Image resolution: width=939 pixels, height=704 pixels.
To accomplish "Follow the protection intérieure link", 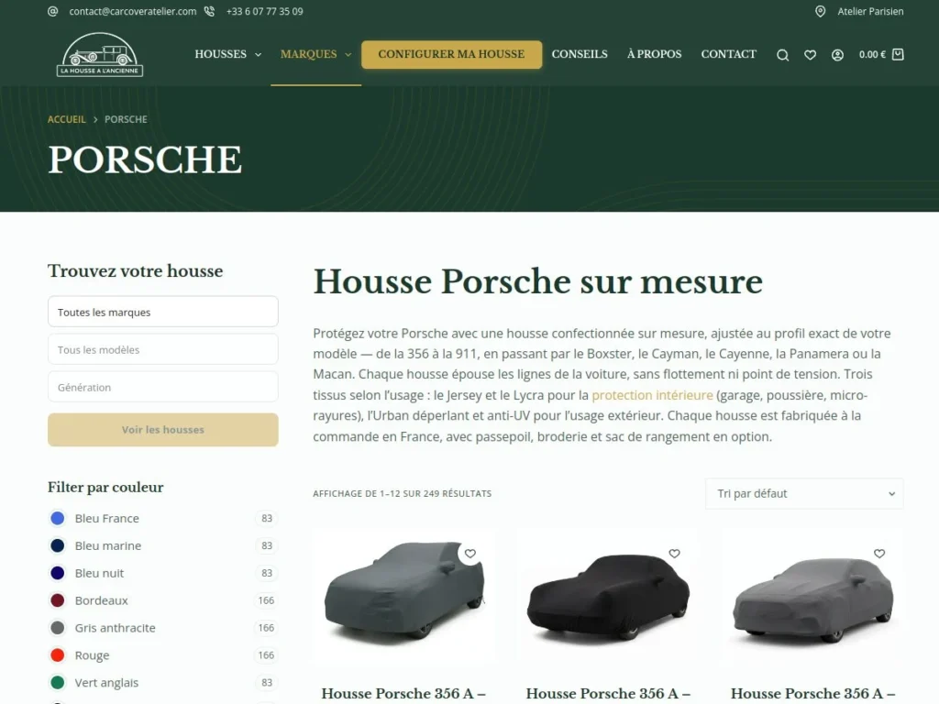I will click(652, 395).
